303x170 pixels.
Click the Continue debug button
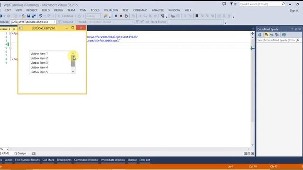[65, 16]
